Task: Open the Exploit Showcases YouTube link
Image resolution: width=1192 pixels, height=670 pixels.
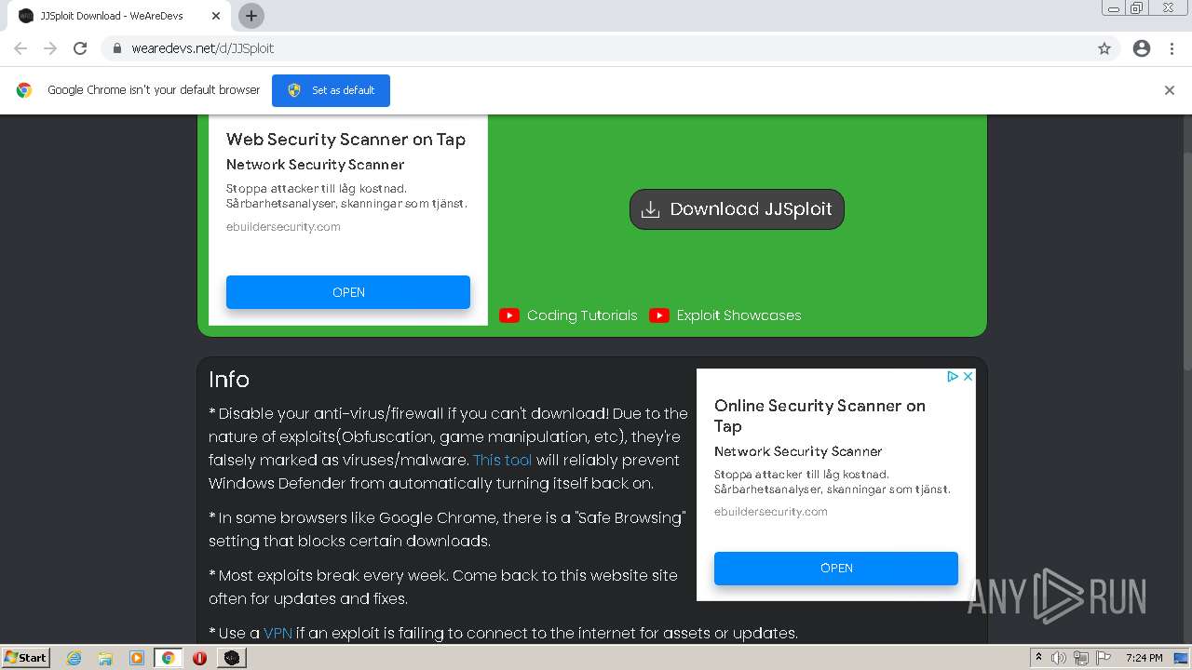Action: [738, 315]
